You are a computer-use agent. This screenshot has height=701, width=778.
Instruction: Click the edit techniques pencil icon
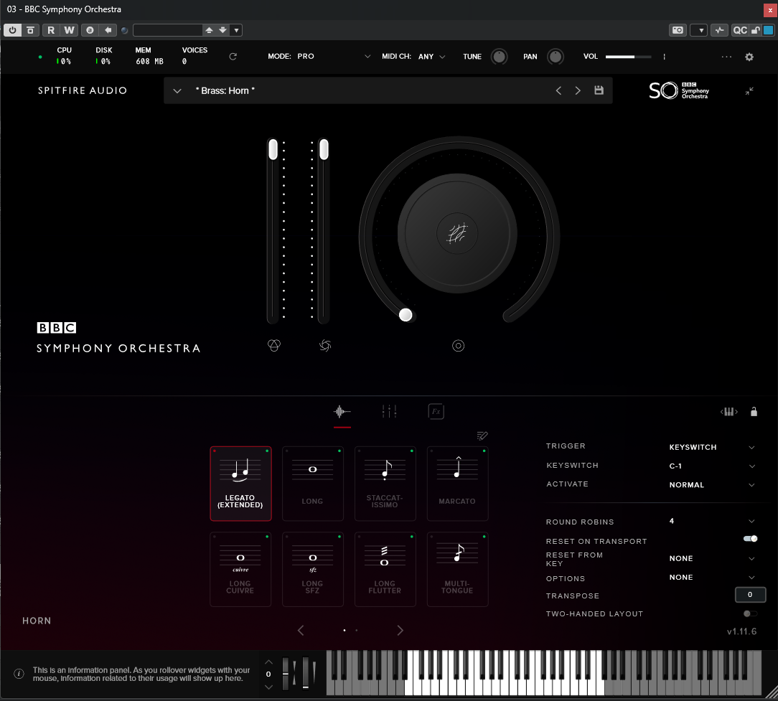click(x=482, y=436)
